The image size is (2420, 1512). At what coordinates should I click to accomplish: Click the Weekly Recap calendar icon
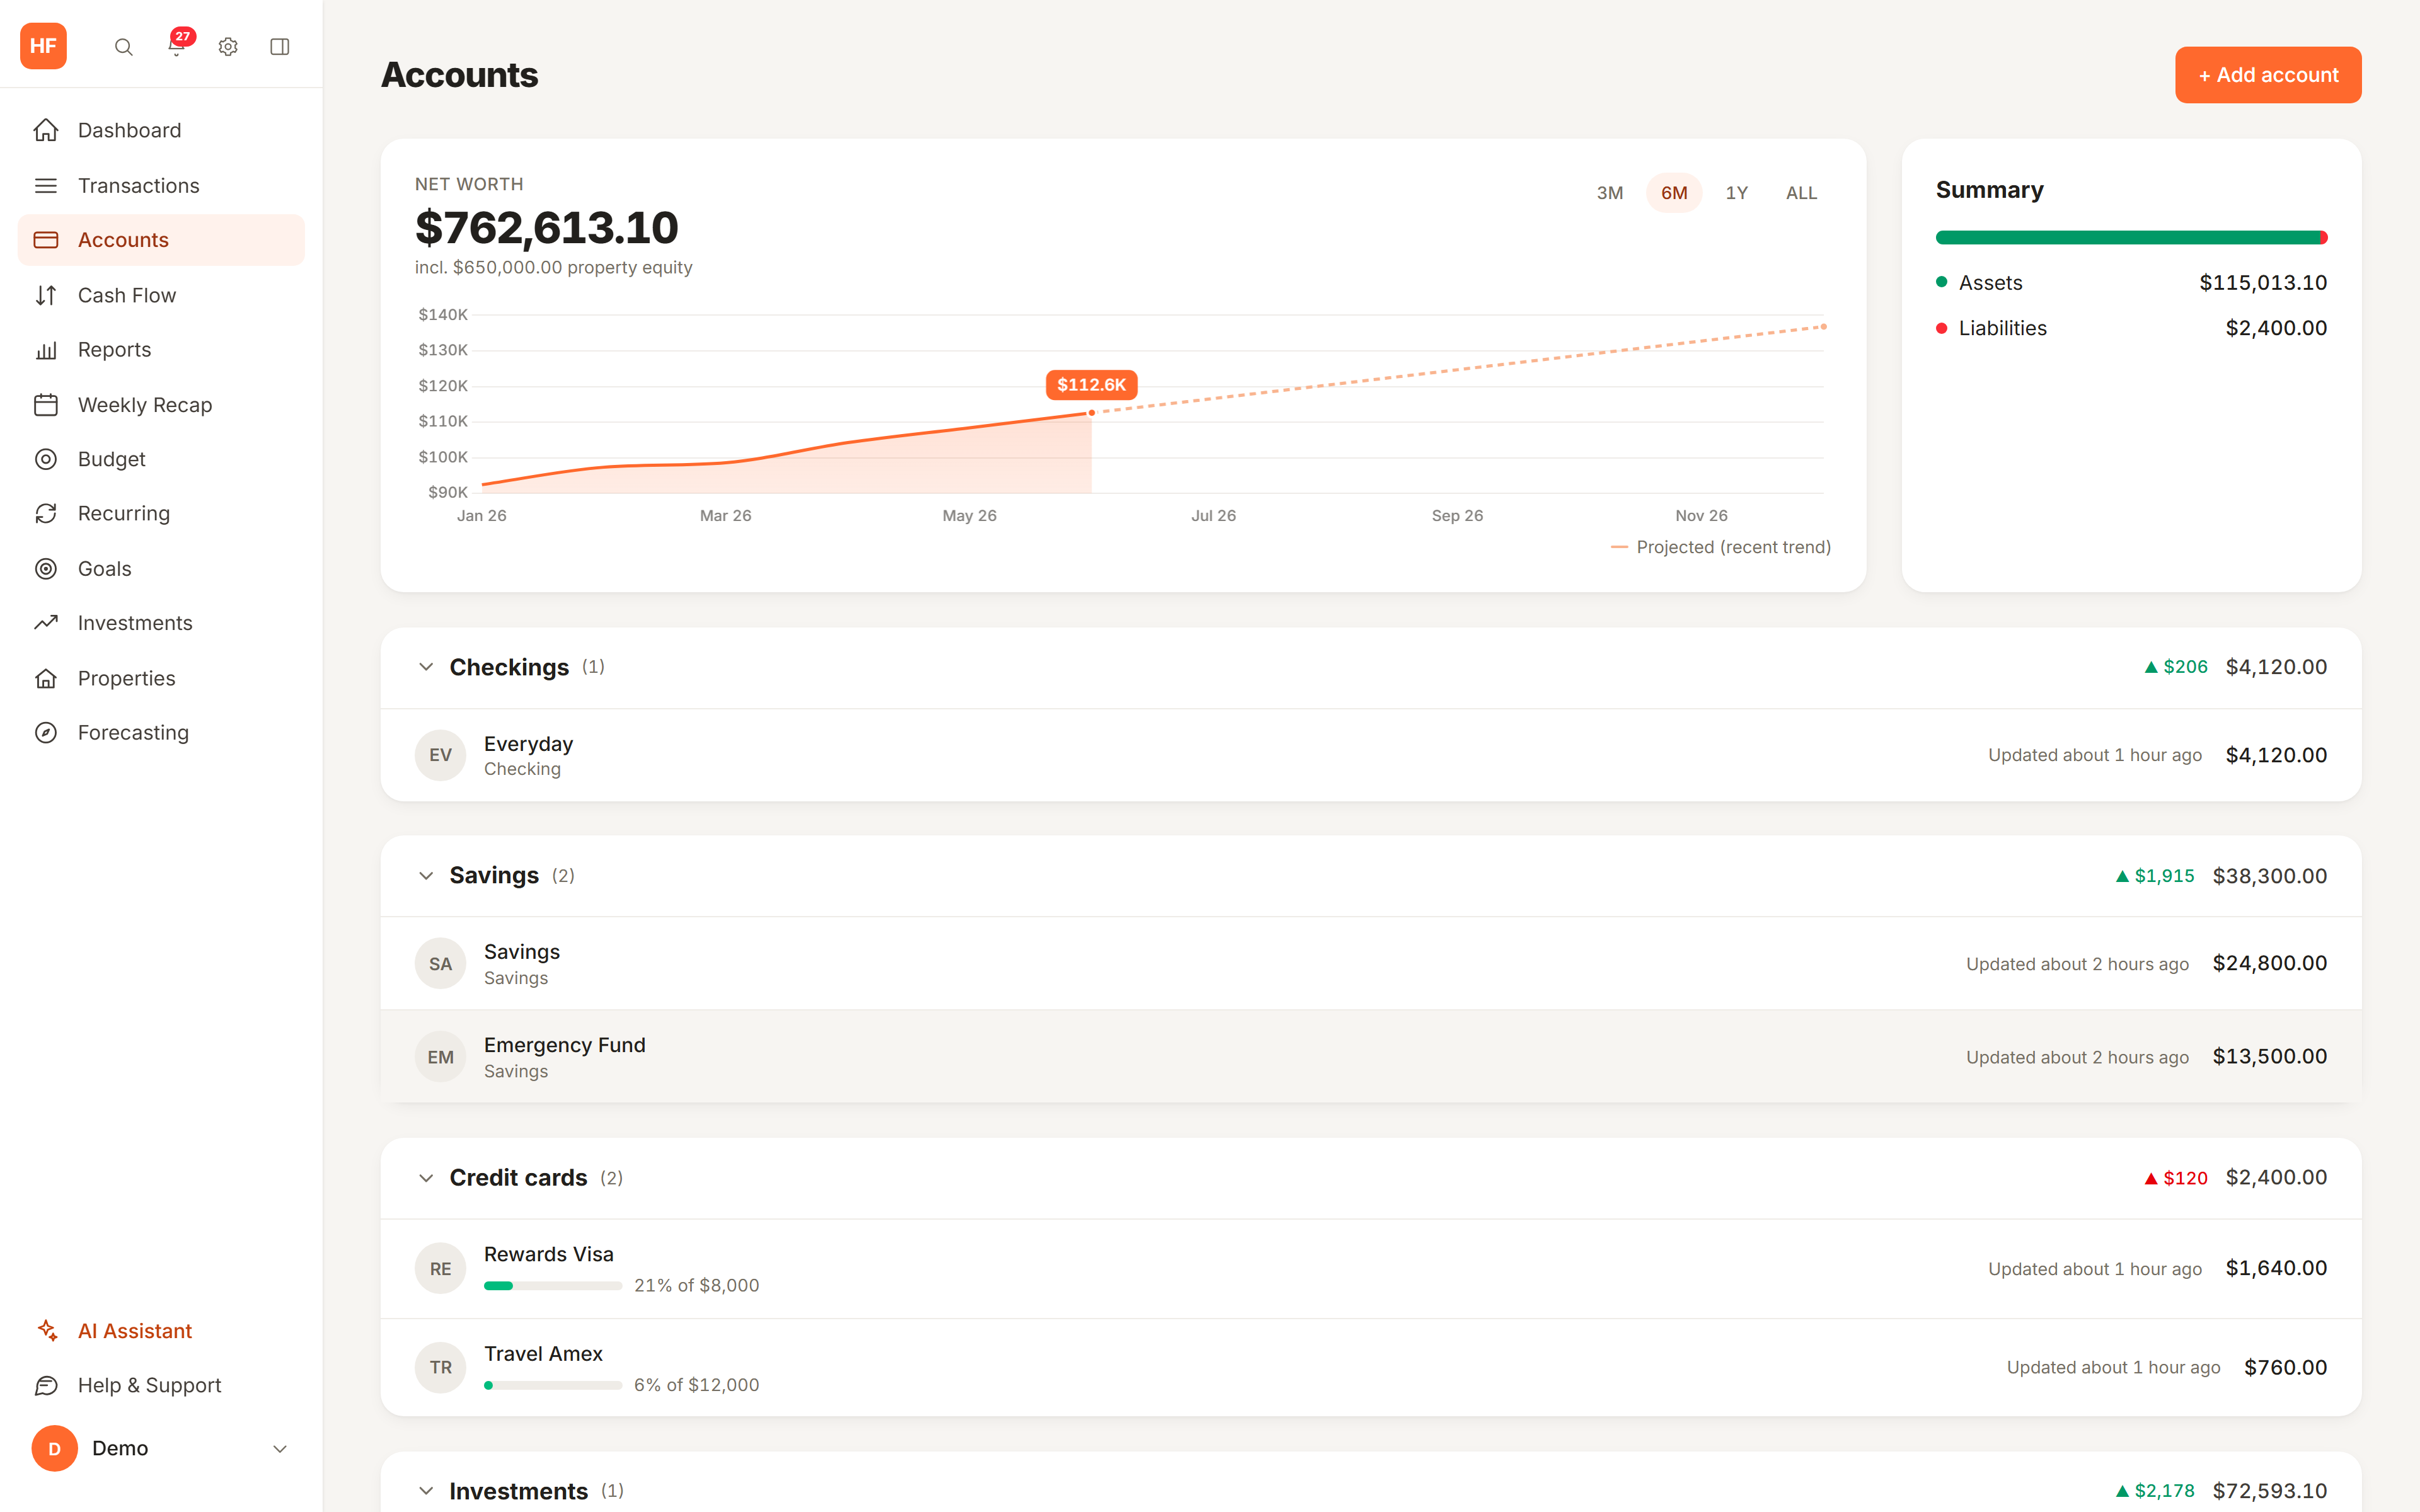pyautogui.click(x=46, y=405)
